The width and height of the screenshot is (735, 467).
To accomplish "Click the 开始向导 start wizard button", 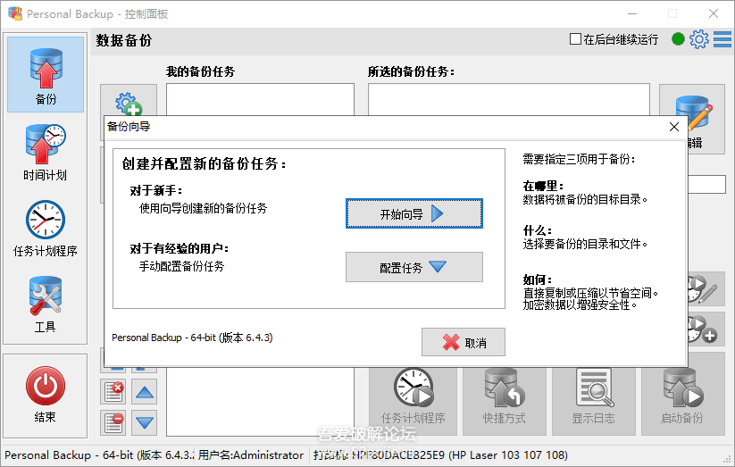I will (413, 214).
